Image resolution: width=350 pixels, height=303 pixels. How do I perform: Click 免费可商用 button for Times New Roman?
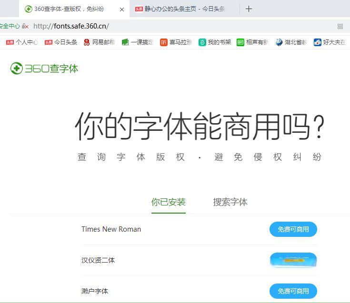[293, 229]
